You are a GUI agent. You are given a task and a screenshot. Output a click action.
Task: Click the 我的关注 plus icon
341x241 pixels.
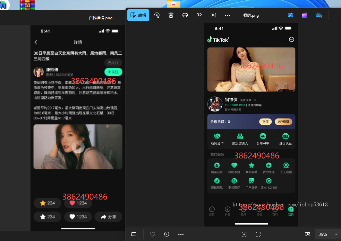click(x=269, y=165)
